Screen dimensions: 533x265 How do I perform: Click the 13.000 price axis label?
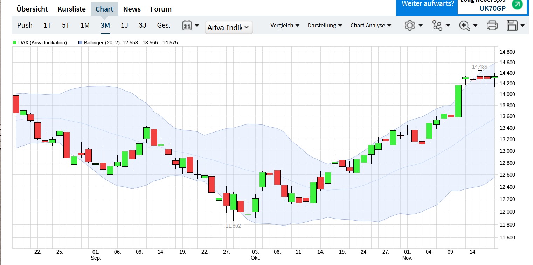(507, 151)
